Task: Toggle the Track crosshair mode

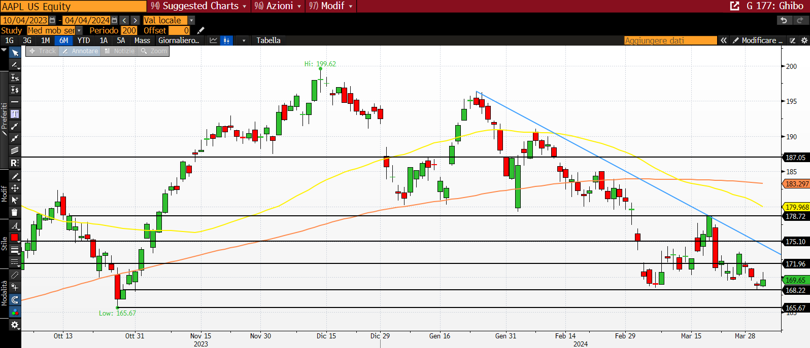Action: (43, 51)
